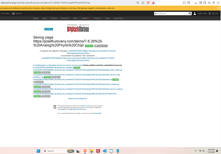Open the Volunteer menu item
This screenshot has height=154, width=221.
pos(118,19)
